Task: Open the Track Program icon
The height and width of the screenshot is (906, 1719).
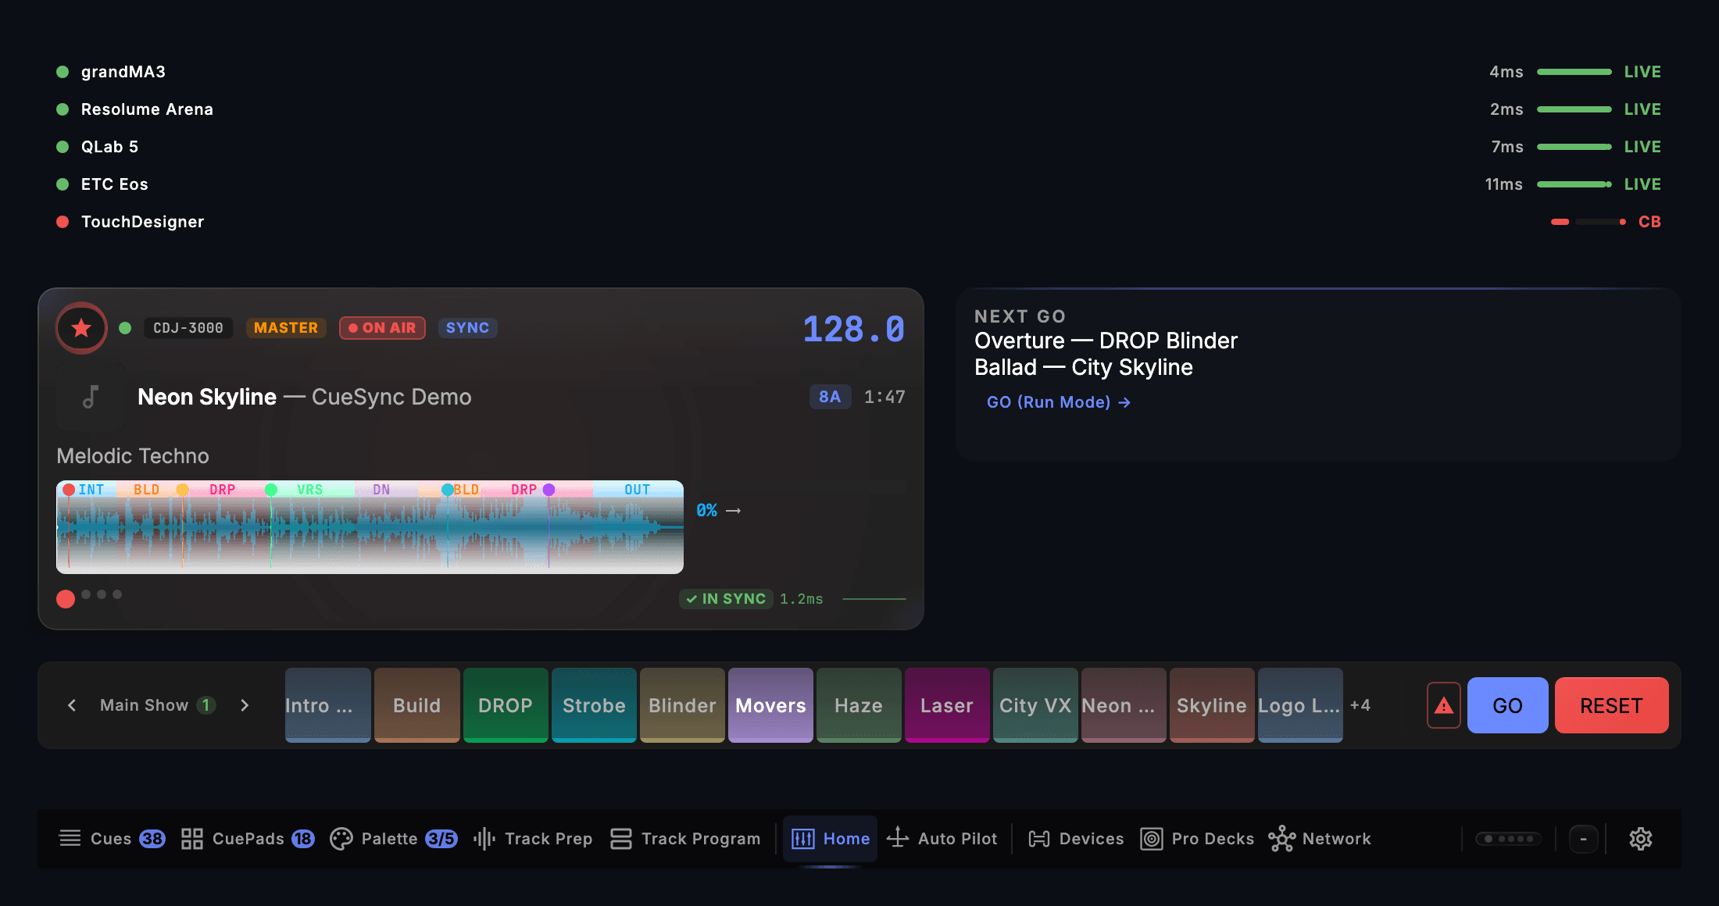Action: [x=621, y=839]
